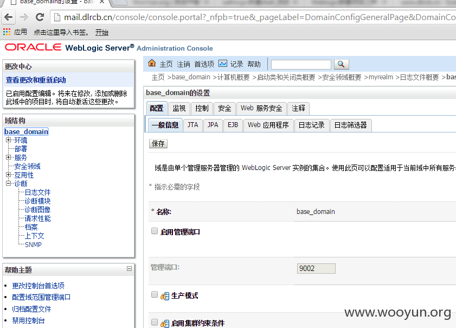Click the 注销 link
Screen dimensions: 456x328
(x=183, y=64)
